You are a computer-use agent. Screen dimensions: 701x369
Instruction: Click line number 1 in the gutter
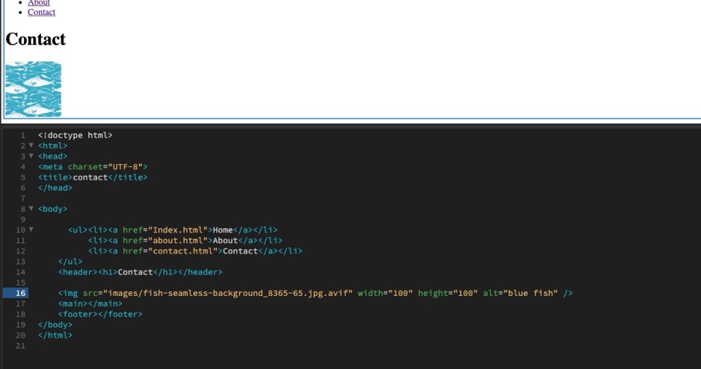23,135
